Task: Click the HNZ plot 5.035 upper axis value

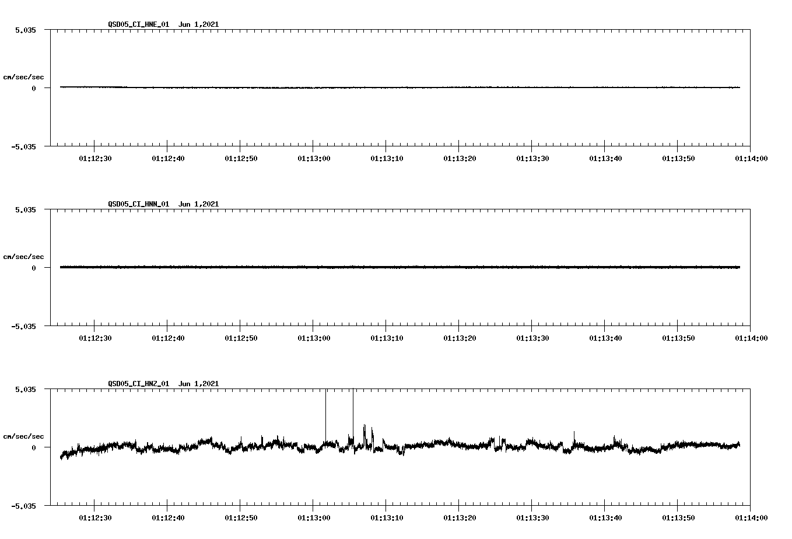Action: coord(26,389)
